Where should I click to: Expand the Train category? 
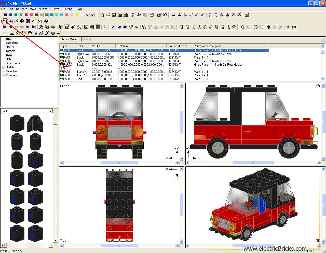[x=3, y=55]
